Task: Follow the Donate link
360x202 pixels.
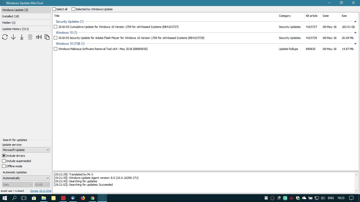Action: tap(34, 191)
